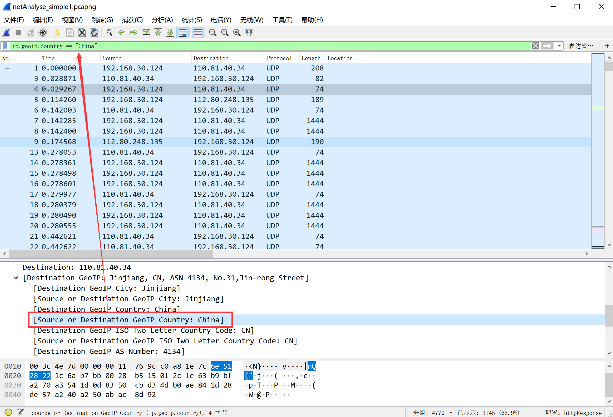Start capturing packets with shark fin icon
Screen dimensions: 613x417
(x=7, y=33)
